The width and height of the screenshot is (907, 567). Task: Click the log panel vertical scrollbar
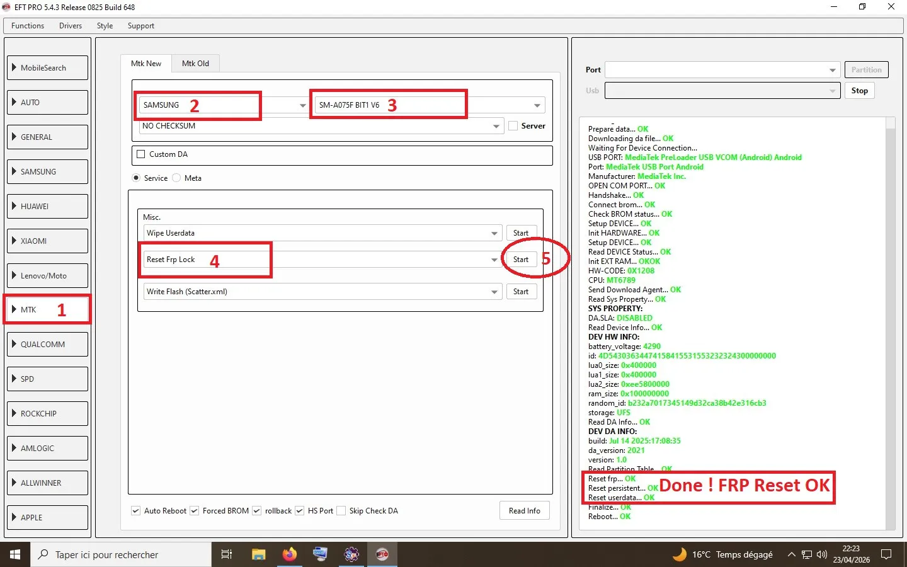click(x=890, y=315)
